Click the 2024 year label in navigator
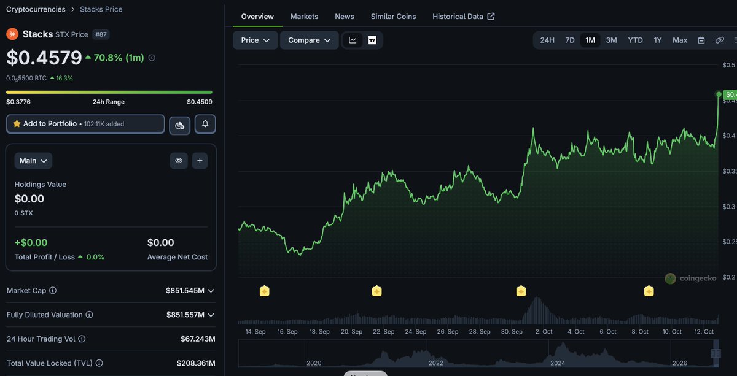Screen dimensions: 737x376 pos(558,363)
